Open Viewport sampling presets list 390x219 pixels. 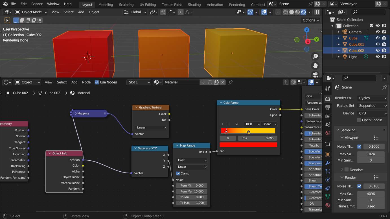tap(376, 138)
